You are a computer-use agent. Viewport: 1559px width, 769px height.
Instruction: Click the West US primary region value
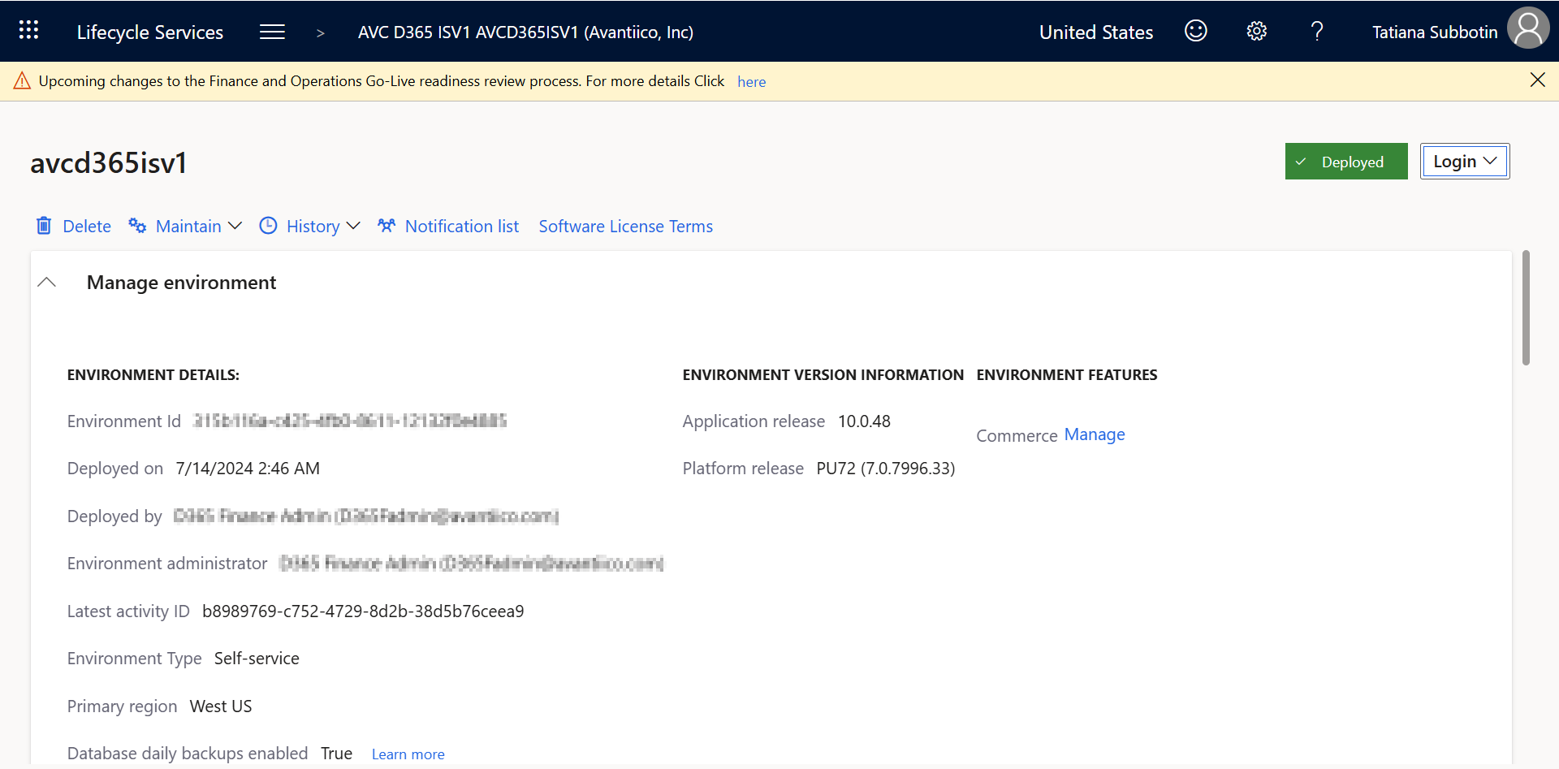point(221,706)
